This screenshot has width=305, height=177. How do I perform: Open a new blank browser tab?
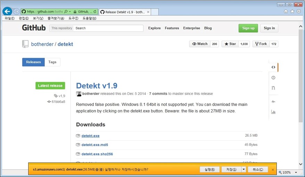(x=155, y=12)
